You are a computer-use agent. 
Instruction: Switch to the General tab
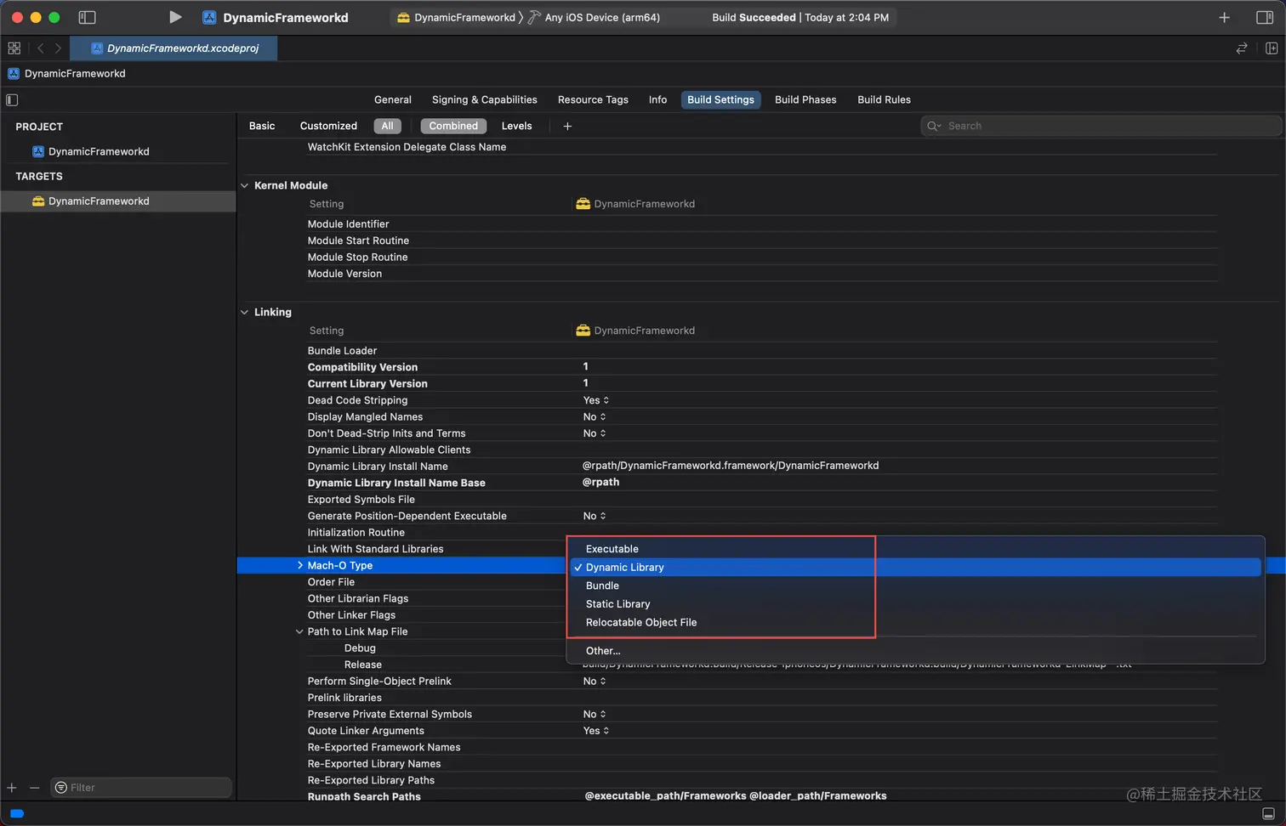393,99
